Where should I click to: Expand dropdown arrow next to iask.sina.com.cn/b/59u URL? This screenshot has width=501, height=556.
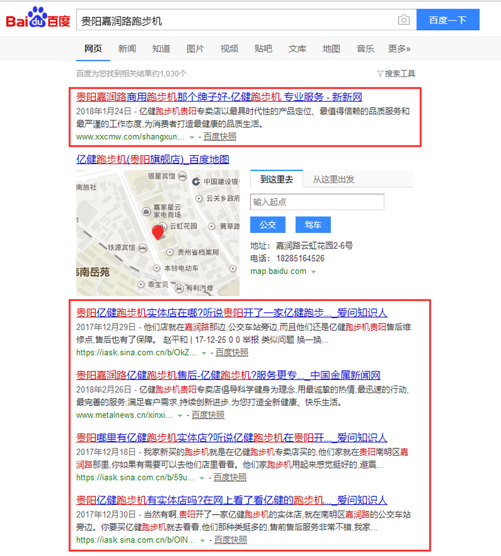point(202,478)
